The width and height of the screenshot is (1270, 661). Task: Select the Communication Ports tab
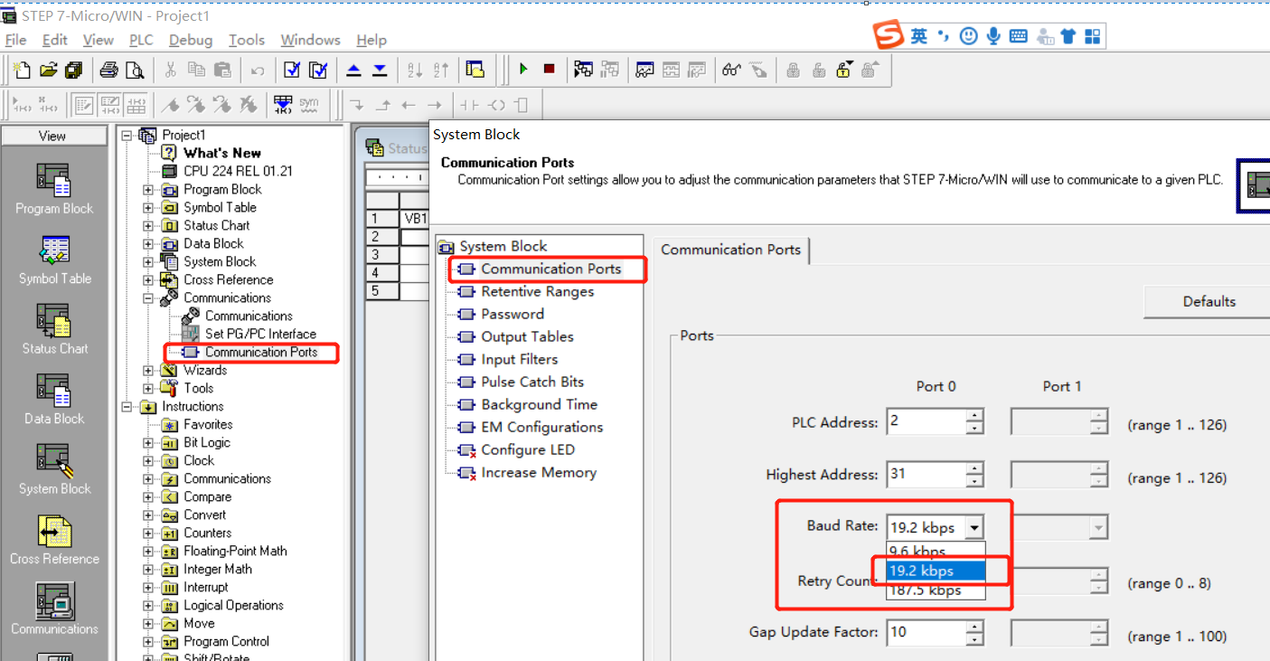coord(730,250)
